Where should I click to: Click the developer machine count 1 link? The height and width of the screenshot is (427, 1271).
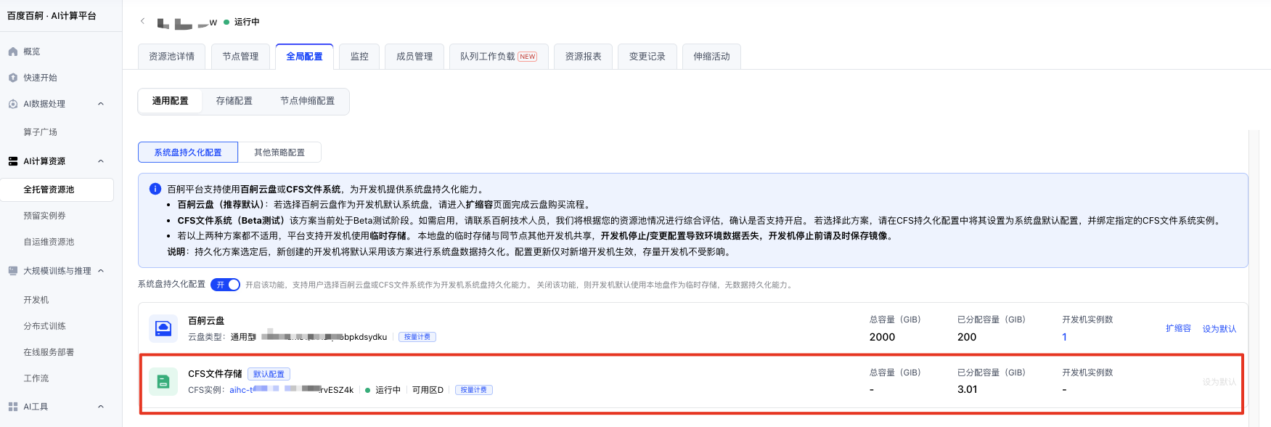pos(1065,337)
